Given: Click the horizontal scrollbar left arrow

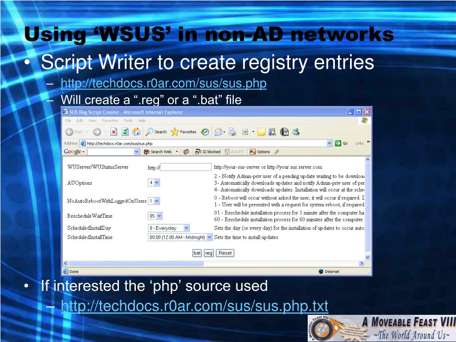Looking at the screenshot, I should point(65,263).
